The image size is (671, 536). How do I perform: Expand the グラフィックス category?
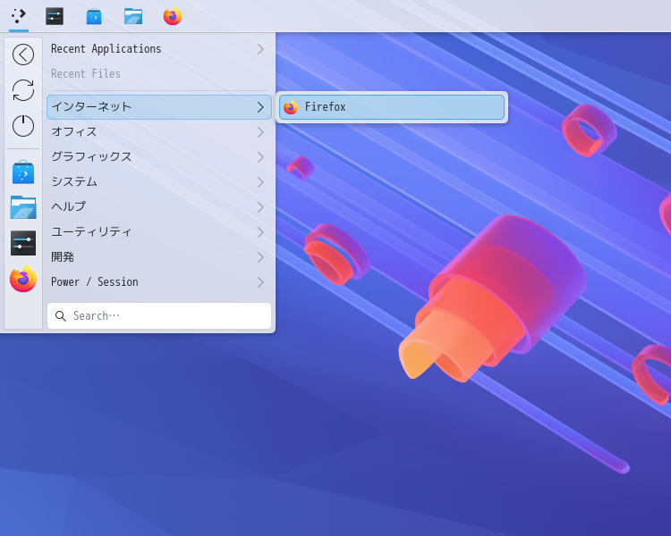tap(158, 157)
